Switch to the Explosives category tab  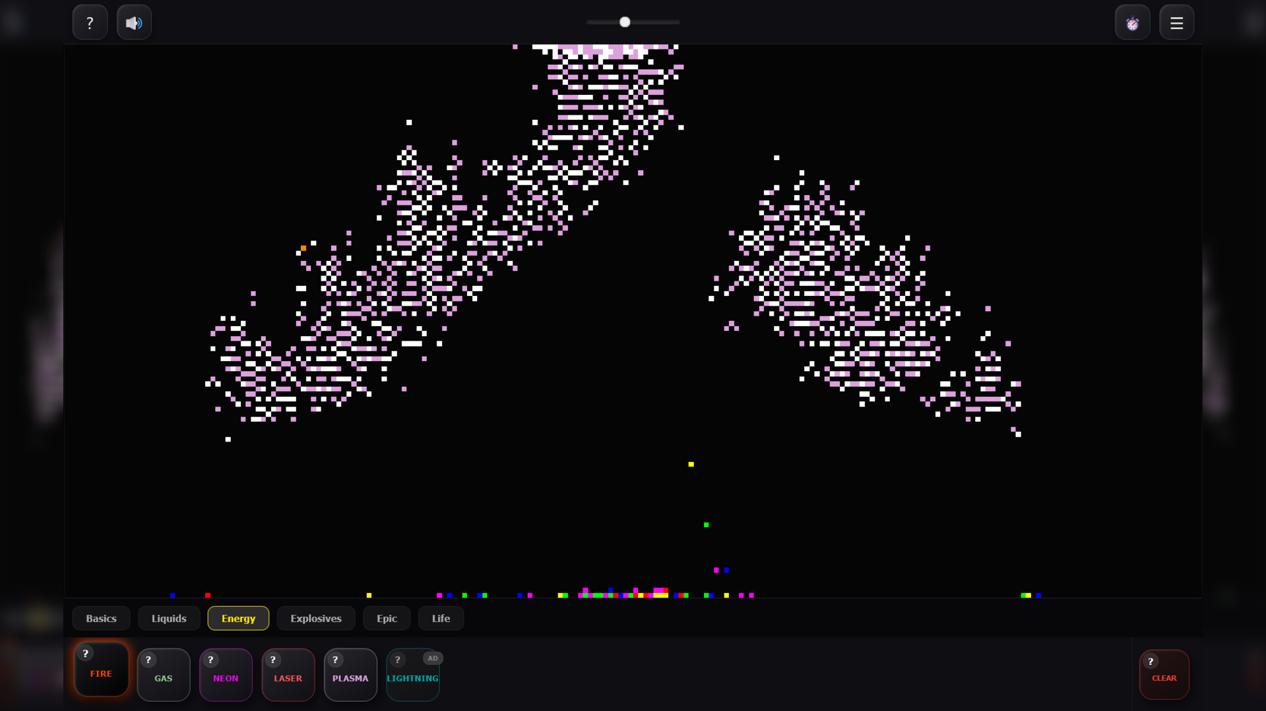click(315, 618)
